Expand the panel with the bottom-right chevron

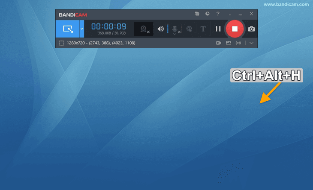click(x=252, y=43)
